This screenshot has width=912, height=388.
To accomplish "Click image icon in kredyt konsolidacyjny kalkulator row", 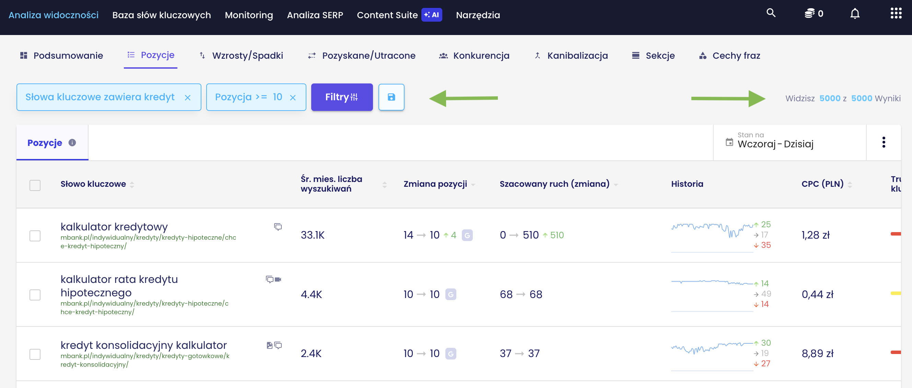I will tap(269, 345).
